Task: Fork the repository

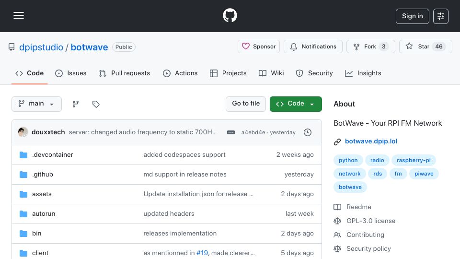Action: (371, 47)
